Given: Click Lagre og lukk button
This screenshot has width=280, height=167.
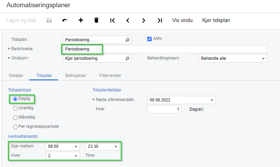Looking at the screenshot, I should coord(21,20).
